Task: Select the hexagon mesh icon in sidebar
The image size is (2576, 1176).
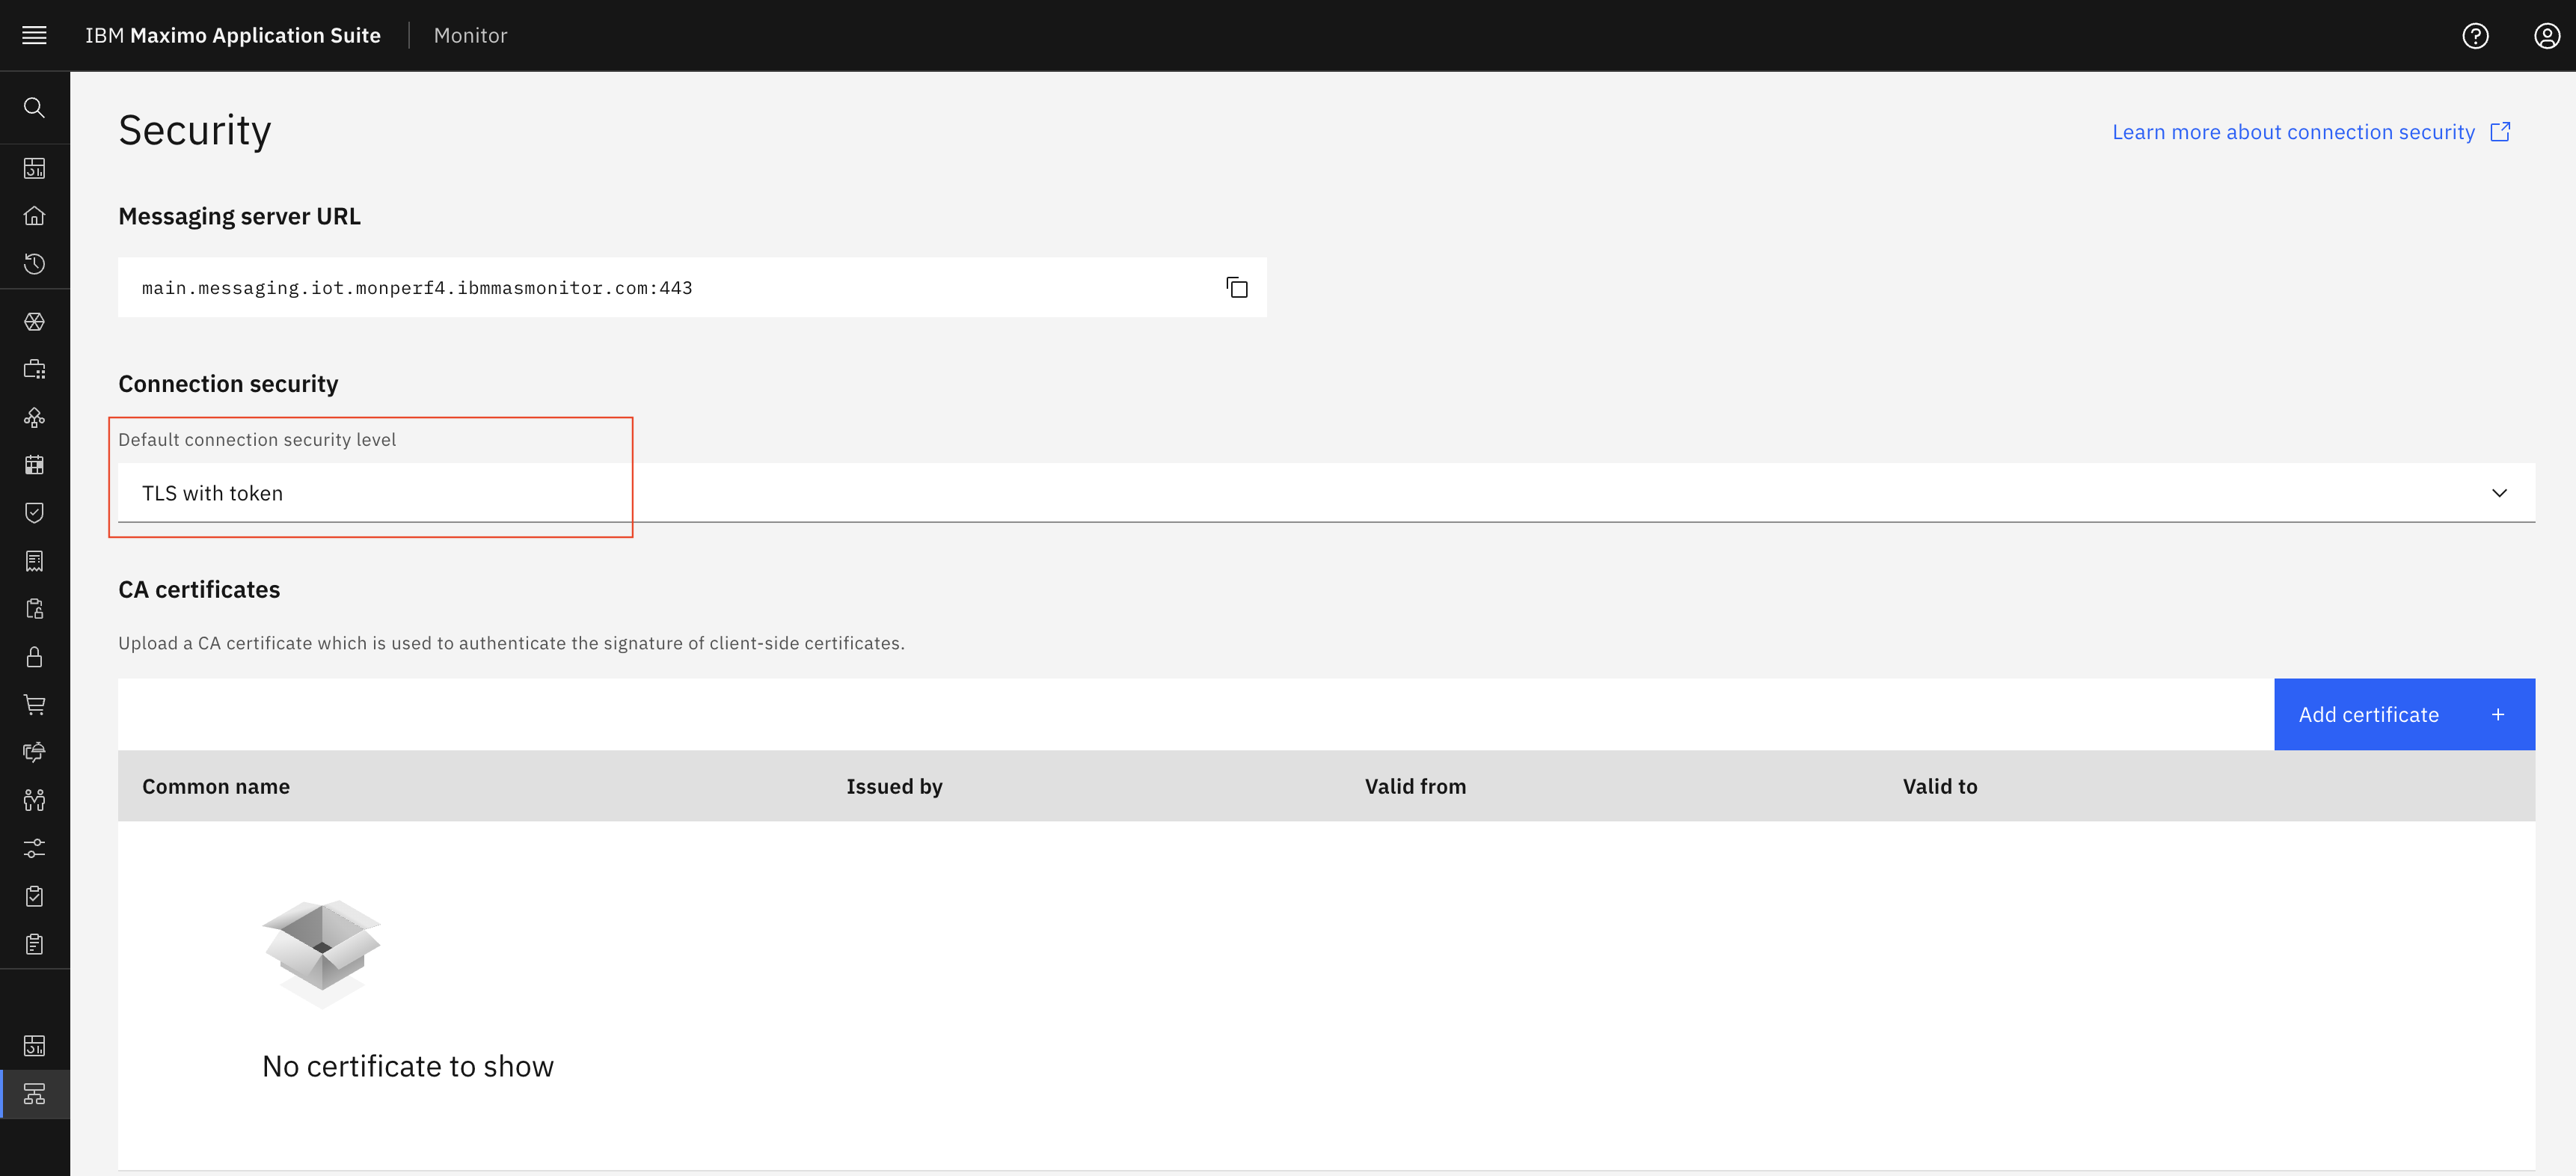Action: (34, 322)
